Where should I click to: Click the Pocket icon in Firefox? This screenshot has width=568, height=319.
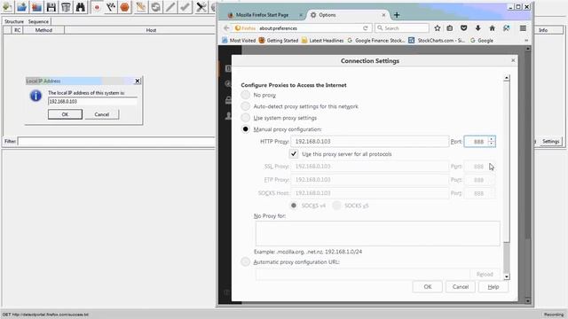[463, 27]
